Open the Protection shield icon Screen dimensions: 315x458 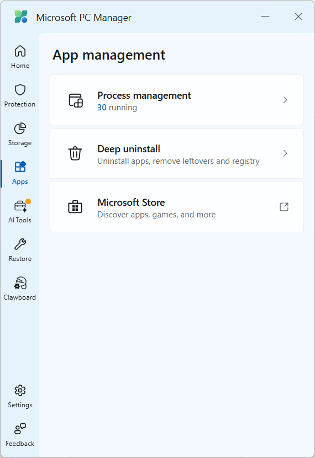tap(20, 90)
